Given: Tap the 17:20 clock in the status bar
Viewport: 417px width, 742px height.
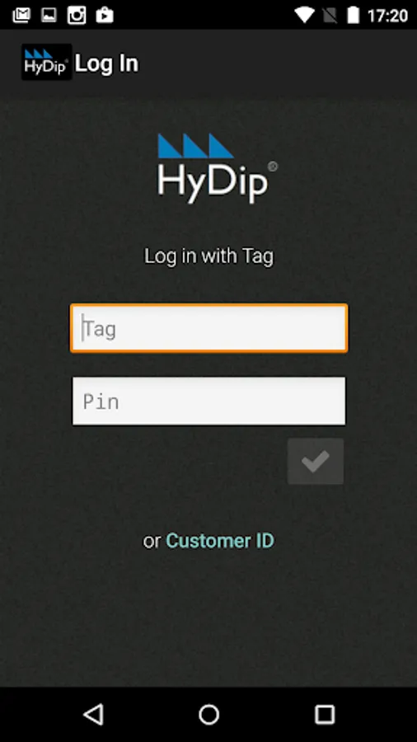Looking at the screenshot, I should (x=387, y=16).
